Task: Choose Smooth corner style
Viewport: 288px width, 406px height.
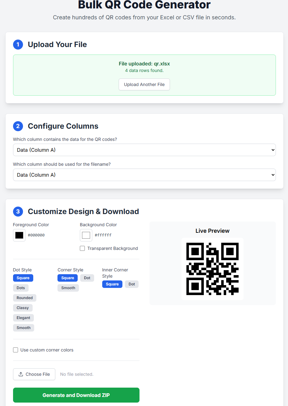Action: [x=68, y=288]
